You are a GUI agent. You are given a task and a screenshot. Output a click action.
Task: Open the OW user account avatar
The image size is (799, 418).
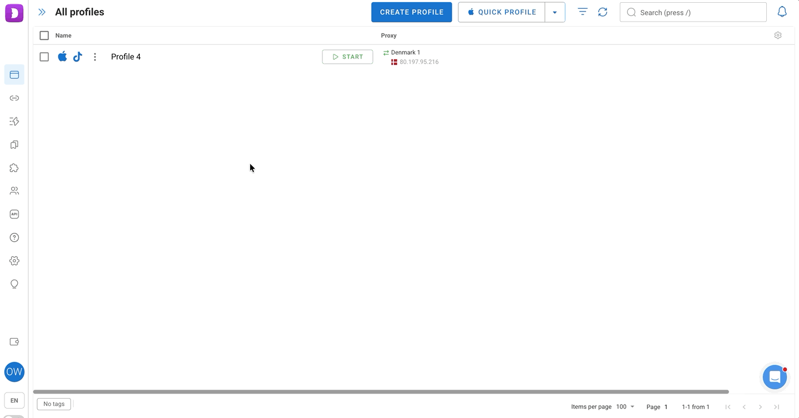click(x=14, y=372)
